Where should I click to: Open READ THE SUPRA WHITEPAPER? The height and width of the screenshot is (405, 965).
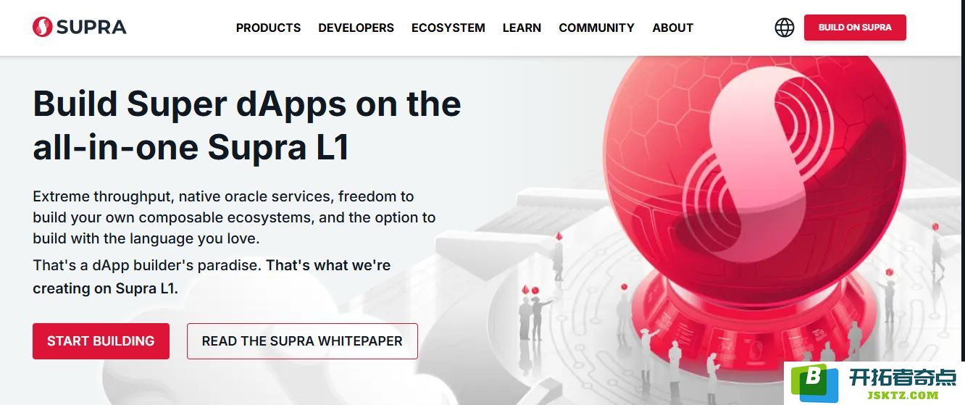click(x=302, y=341)
